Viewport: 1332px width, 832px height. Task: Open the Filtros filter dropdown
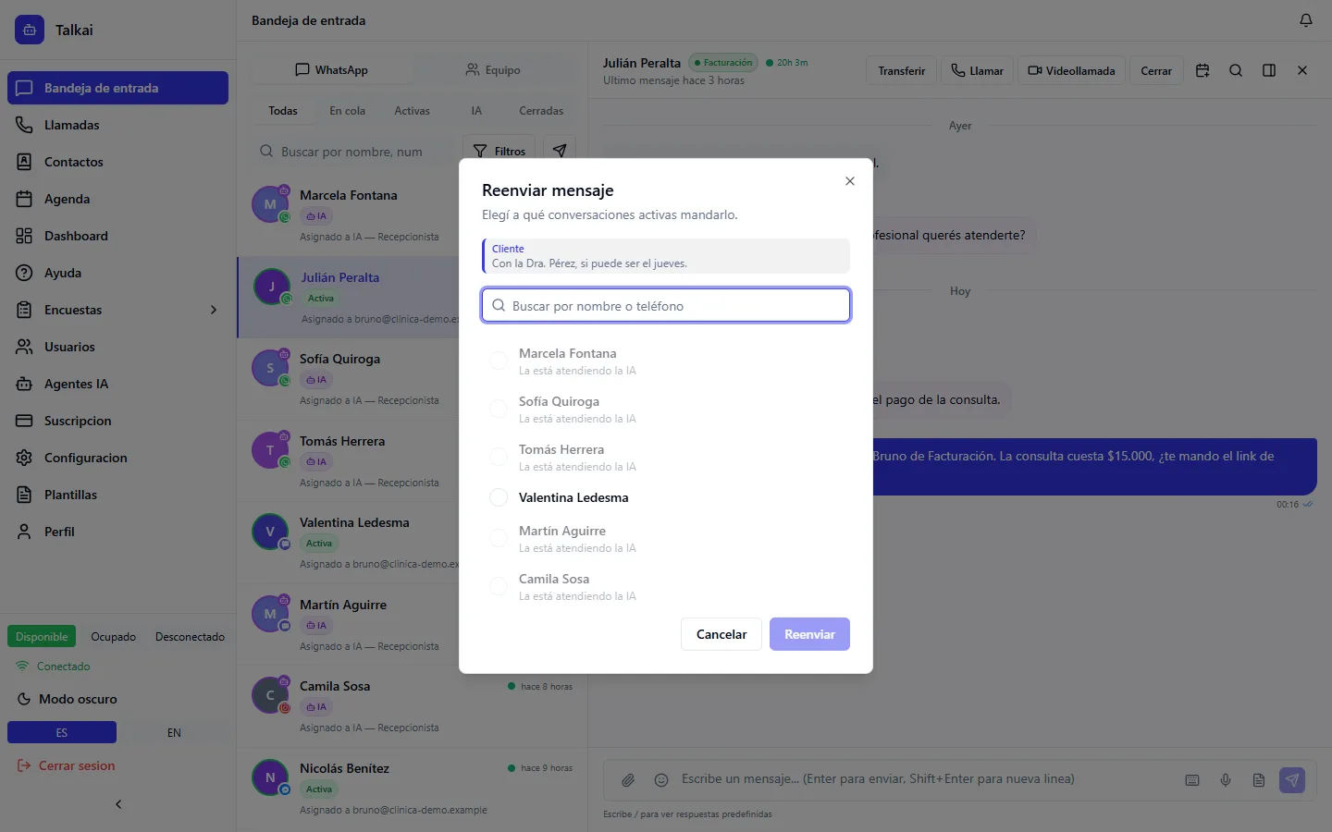click(x=499, y=151)
